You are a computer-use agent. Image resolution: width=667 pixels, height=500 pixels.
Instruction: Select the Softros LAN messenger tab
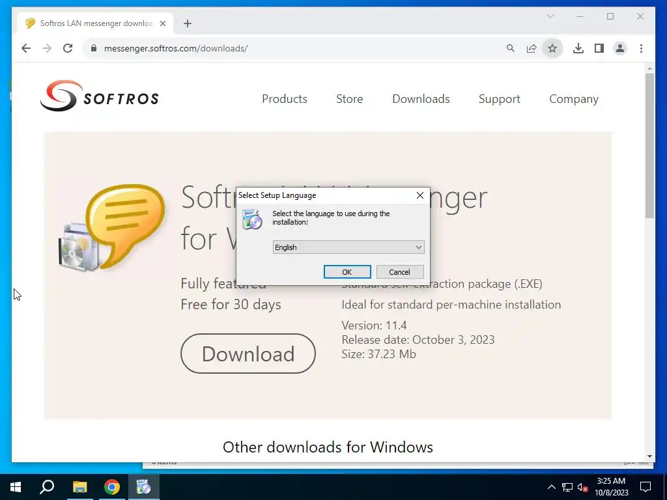point(95,23)
